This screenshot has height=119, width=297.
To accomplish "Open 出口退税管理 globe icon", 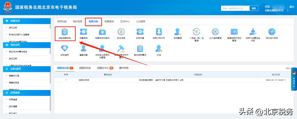I will (215, 32).
